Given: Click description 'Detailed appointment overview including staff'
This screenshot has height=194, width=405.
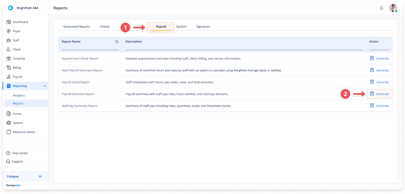Looking at the screenshot, I should point(183,59).
